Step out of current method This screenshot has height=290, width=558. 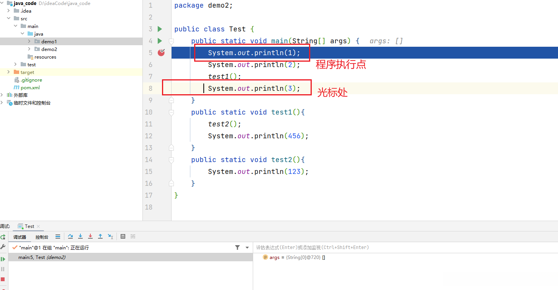pyautogui.click(x=100, y=237)
